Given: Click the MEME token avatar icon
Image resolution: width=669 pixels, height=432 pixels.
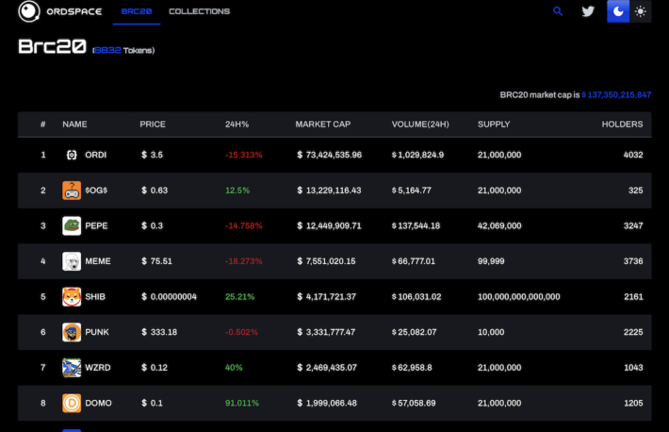Looking at the screenshot, I should point(72,261).
